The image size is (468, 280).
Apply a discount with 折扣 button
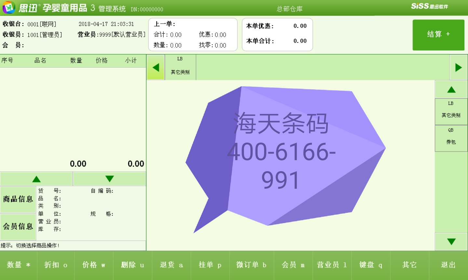pyautogui.click(x=56, y=265)
